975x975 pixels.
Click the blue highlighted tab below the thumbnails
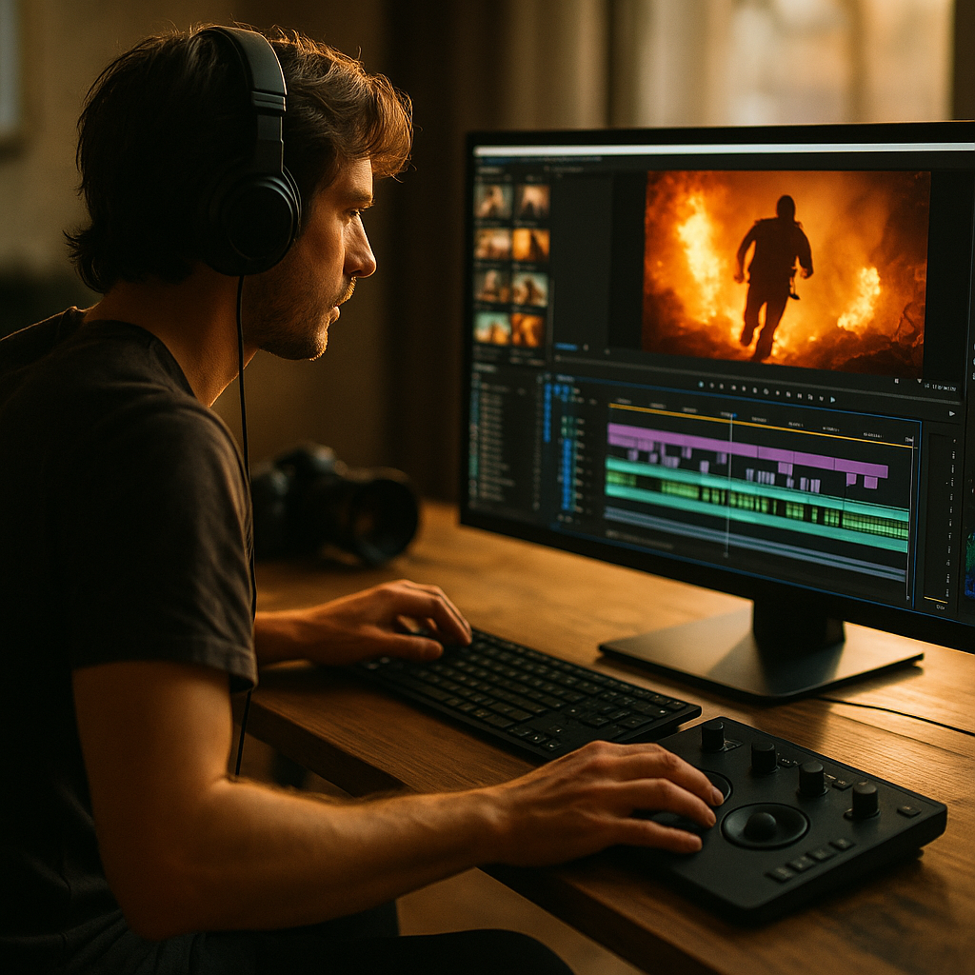click(x=566, y=348)
